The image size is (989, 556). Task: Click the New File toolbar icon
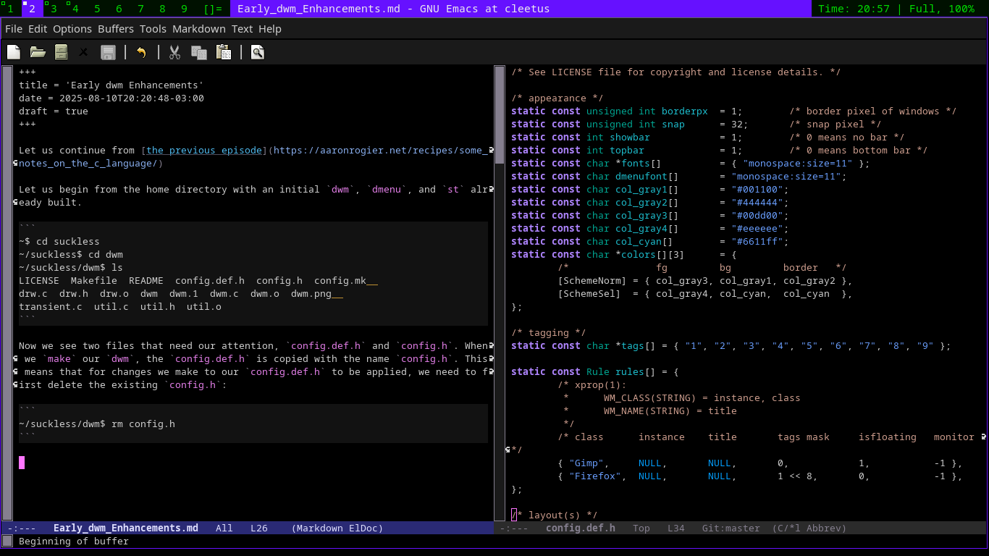(14, 52)
